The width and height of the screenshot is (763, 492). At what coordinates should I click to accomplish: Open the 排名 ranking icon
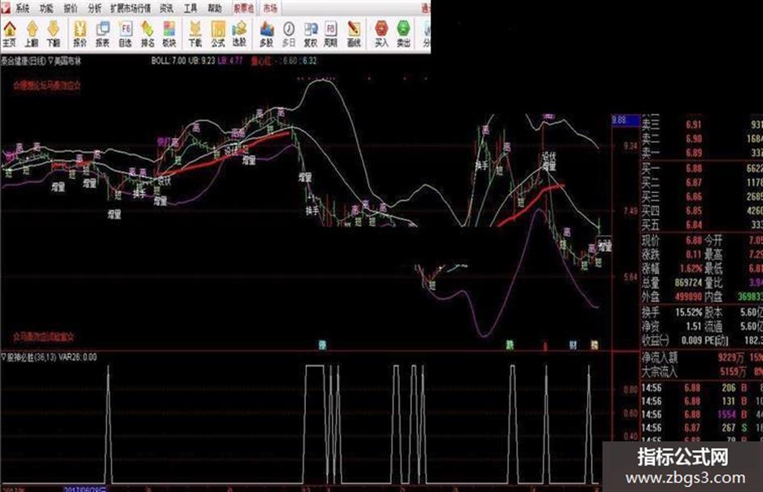[148, 34]
